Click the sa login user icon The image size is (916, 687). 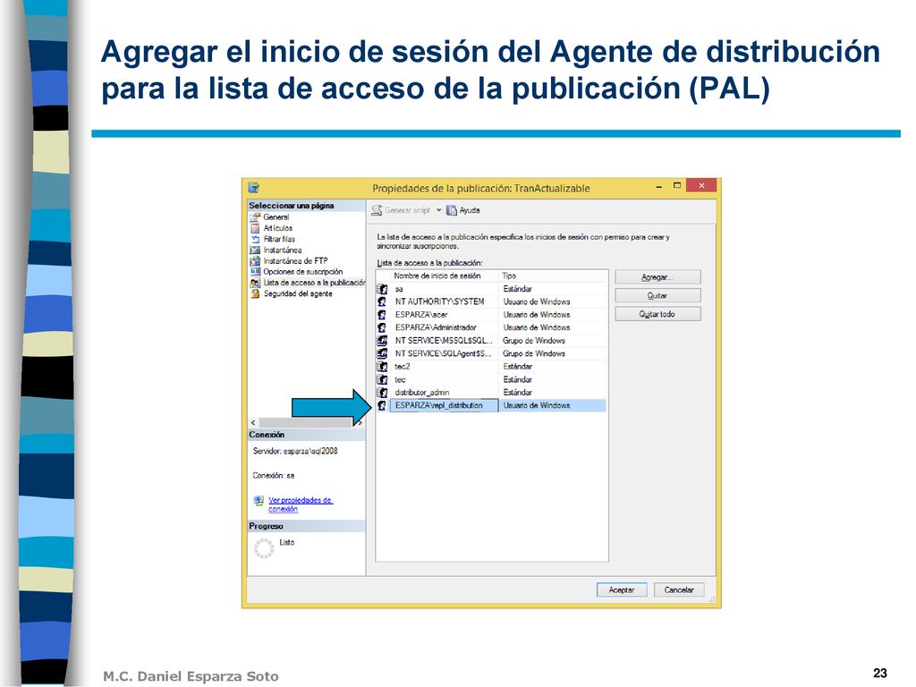(x=382, y=289)
